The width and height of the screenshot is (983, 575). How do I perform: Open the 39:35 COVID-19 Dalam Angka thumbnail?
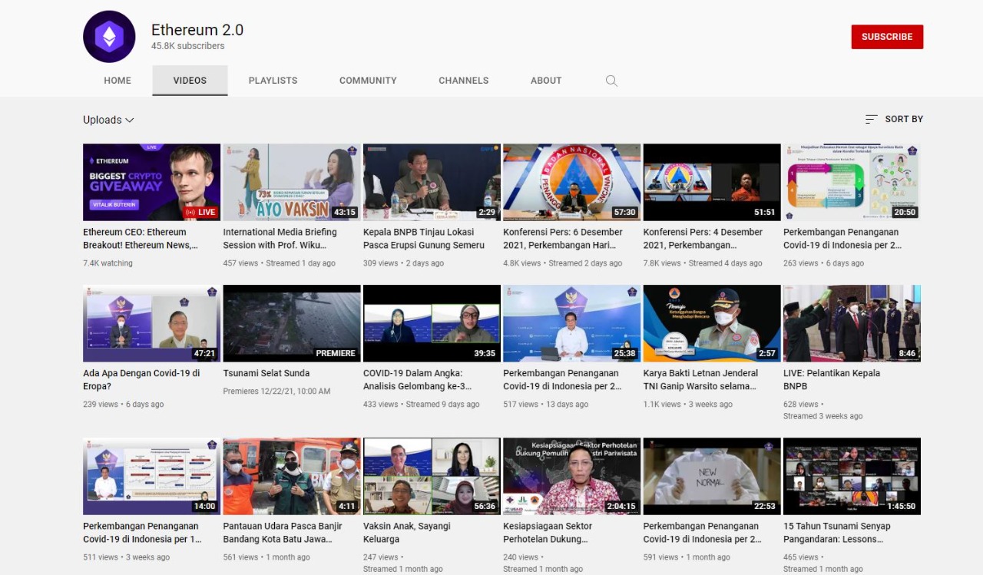[432, 323]
